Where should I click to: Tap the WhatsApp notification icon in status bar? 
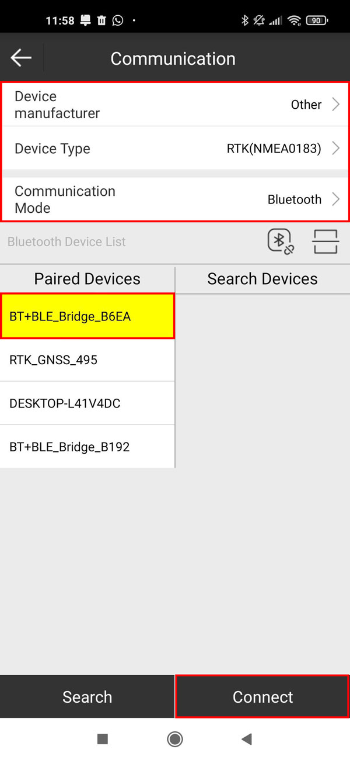pyautogui.click(x=118, y=20)
